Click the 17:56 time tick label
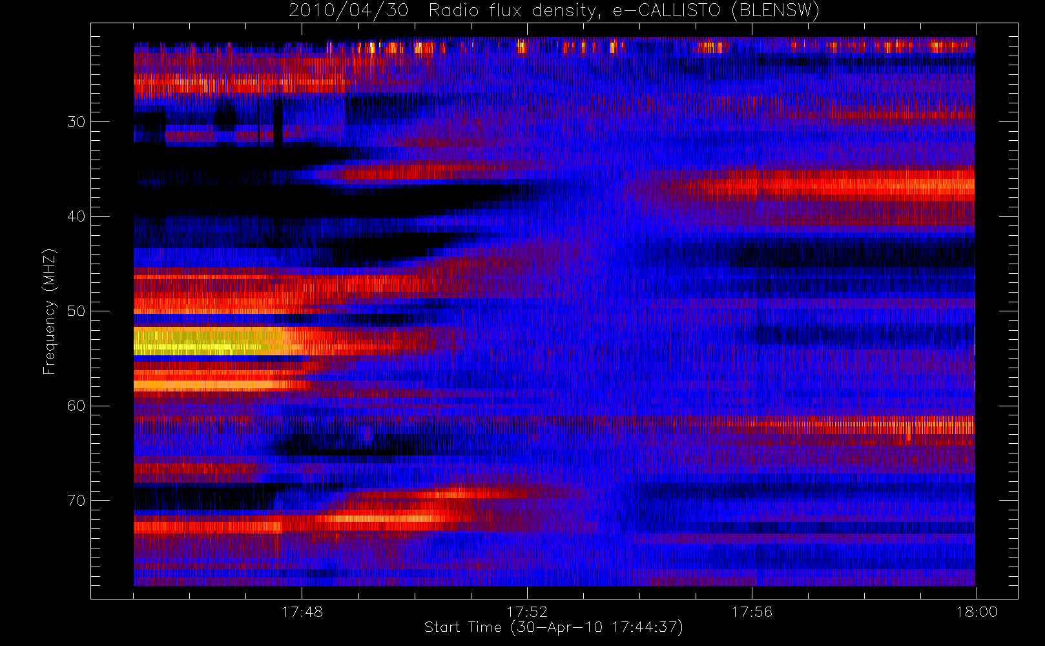Viewport: 1045px width, 646px height. 752,612
